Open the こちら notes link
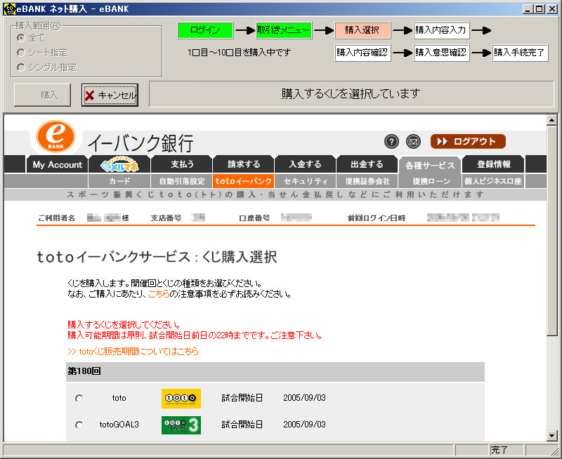The height and width of the screenshot is (459, 562). pos(158,294)
